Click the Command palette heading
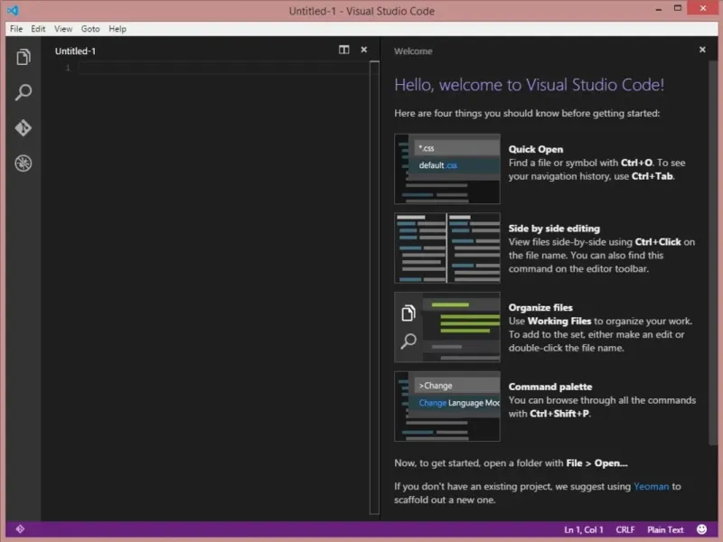 pyautogui.click(x=550, y=388)
